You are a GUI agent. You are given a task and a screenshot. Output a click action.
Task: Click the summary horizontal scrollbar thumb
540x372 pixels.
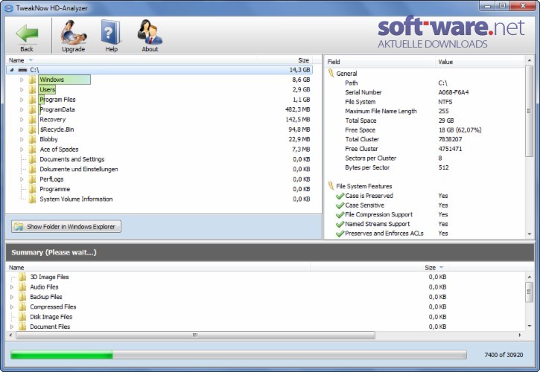(x=195, y=335)
